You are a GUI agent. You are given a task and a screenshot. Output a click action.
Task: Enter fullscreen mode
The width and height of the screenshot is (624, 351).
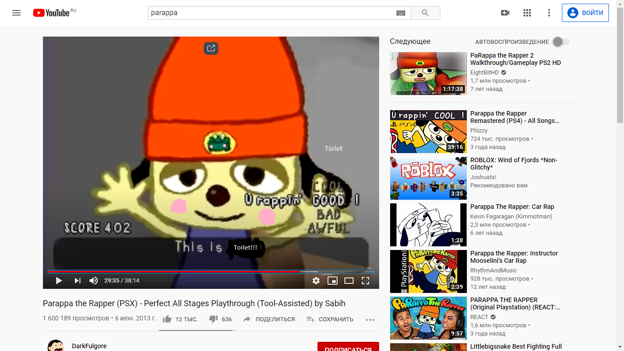click(x=365, y=281)
